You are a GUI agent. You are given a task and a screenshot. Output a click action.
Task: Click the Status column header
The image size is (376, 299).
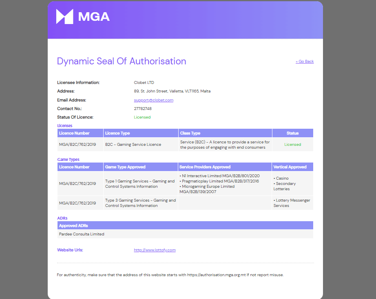pyautogui.click(x=293, y=133)
